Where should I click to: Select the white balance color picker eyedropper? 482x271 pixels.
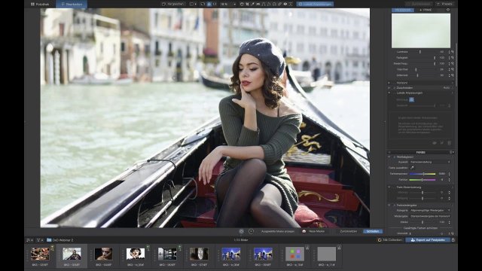(x=412, y=168)
